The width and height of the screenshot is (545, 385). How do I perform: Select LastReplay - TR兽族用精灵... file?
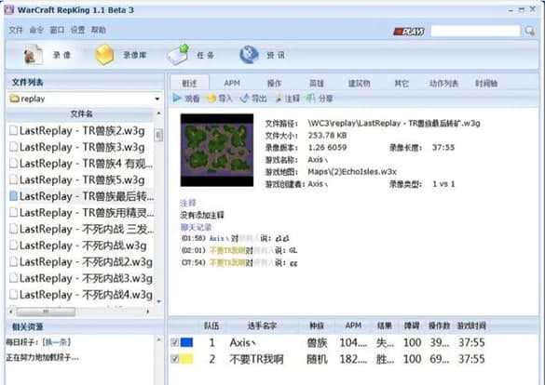[x=81, y=212]
